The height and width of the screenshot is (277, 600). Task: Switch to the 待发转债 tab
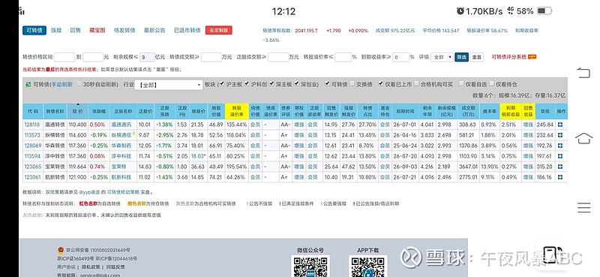[124, 30]
